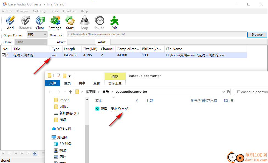Open the Settings menu in the menu bar
The width and height of the screenshot is (268, 163).
pyautogui.click(x=40, y=11)
